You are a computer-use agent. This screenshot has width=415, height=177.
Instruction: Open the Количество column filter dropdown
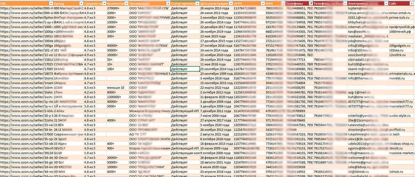pyautogui.click(x=126, y=3)
